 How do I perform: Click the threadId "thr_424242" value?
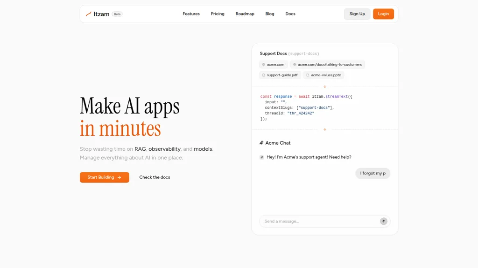tap(301, 114)
